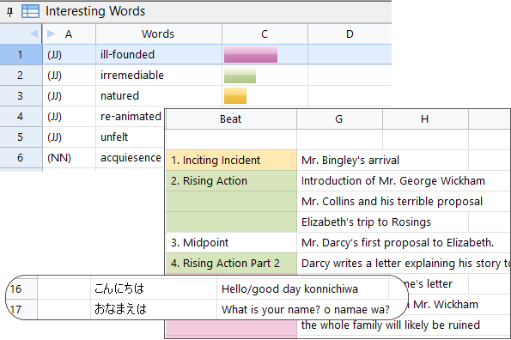Click the yellow color bar in row 3

[x=235, y=96]
